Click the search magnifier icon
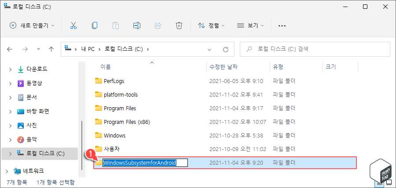Screen dimensions: 396x188 pyautogui.click(x=249, y=49)
